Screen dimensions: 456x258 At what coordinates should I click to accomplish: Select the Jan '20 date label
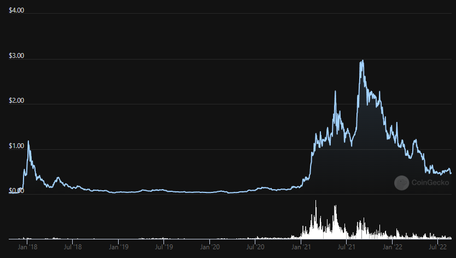coord(211,248)
